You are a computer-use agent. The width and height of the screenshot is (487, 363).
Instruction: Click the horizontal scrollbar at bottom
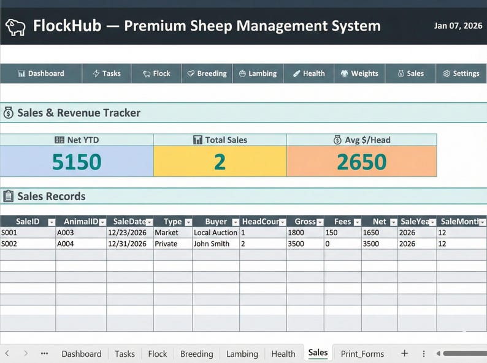[x=465, y=353]
